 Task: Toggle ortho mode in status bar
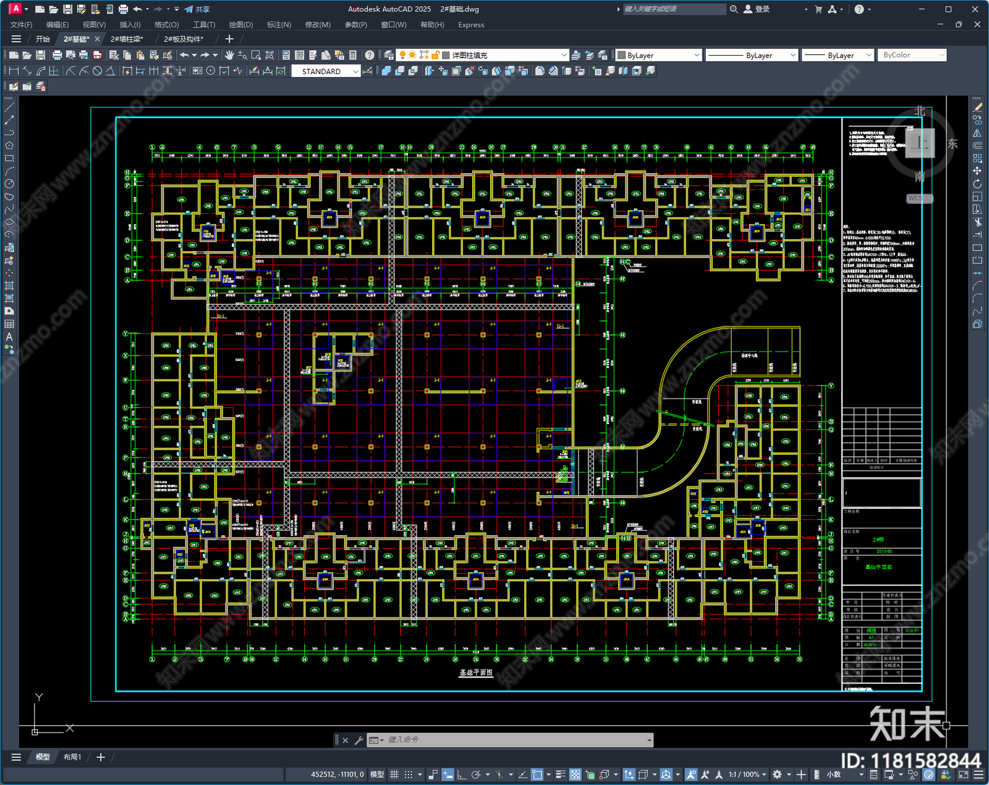click(461, 774)
